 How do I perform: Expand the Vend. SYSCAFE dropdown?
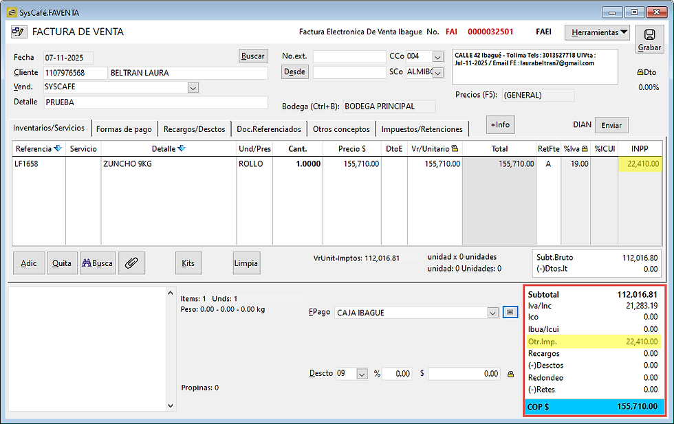(x=193, y=88)
